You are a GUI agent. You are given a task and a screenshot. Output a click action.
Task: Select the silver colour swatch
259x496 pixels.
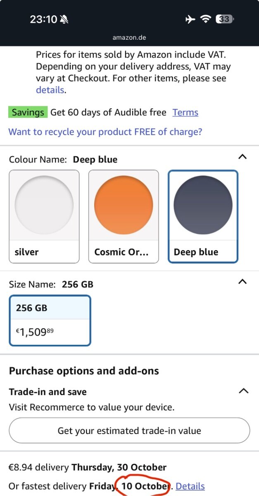44,216
